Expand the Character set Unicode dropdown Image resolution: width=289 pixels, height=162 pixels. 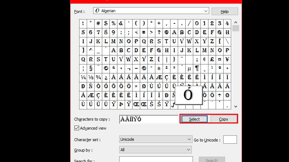pos(156,139)
